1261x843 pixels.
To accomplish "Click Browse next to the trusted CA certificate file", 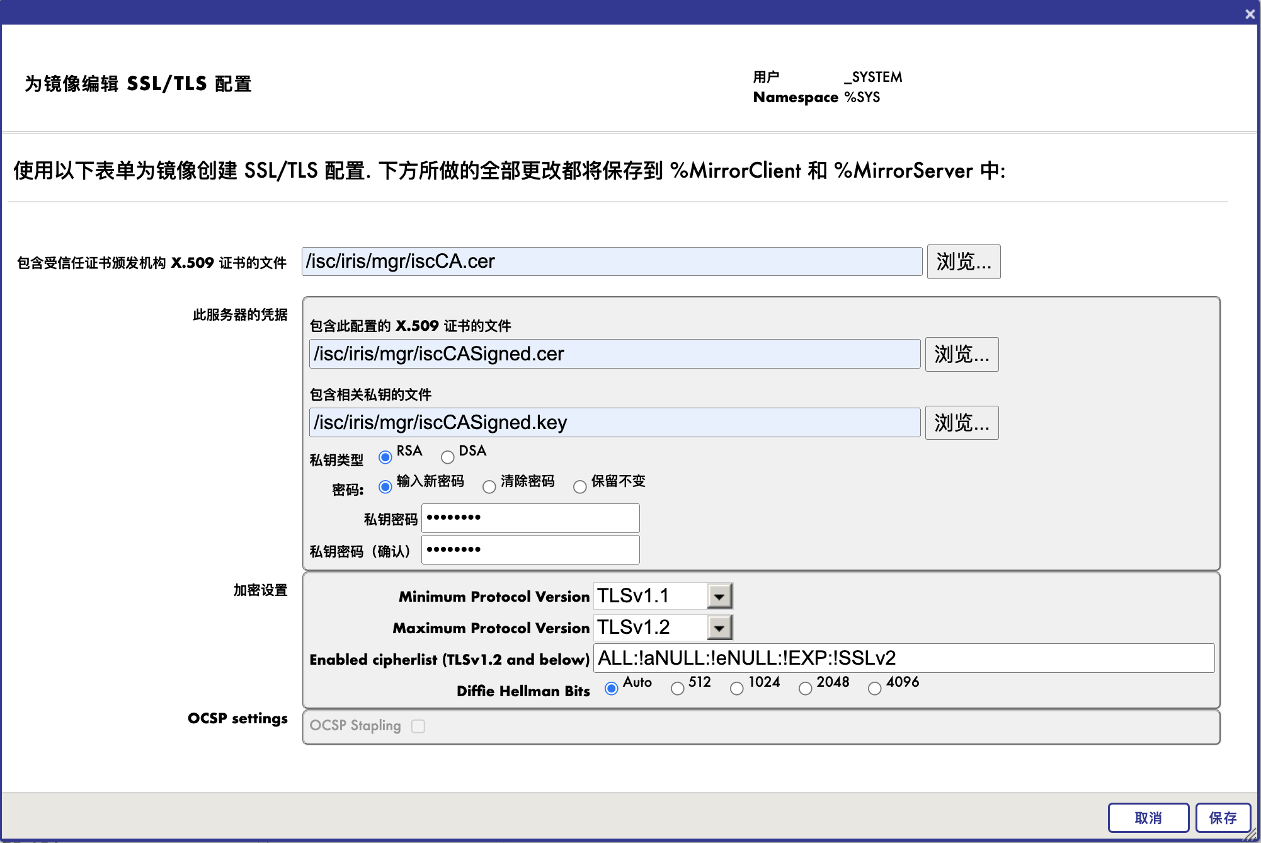I will pyautogui.click(x=963, y=261).
